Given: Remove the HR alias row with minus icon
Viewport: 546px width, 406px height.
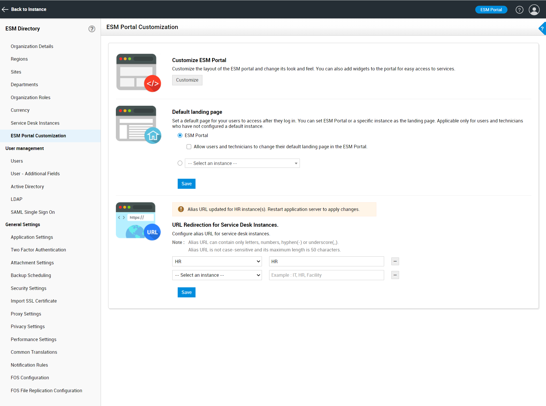Looking at the screenshot, I should (x=395, y=261).
